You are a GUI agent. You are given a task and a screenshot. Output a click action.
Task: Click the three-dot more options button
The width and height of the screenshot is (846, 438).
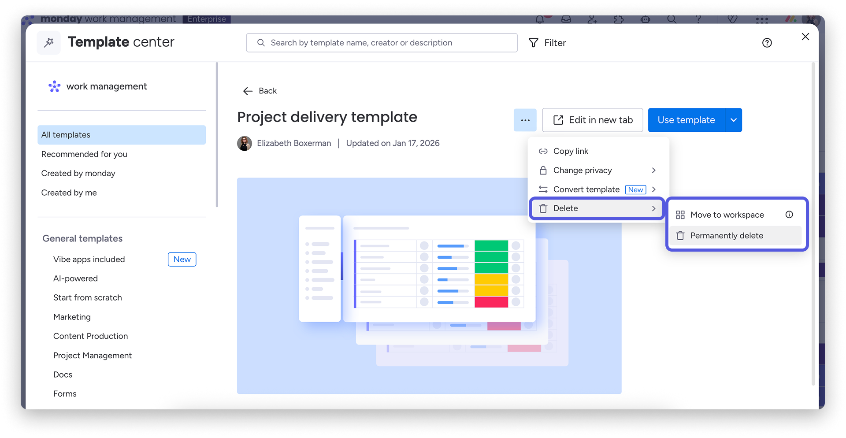tap(525, 120)
